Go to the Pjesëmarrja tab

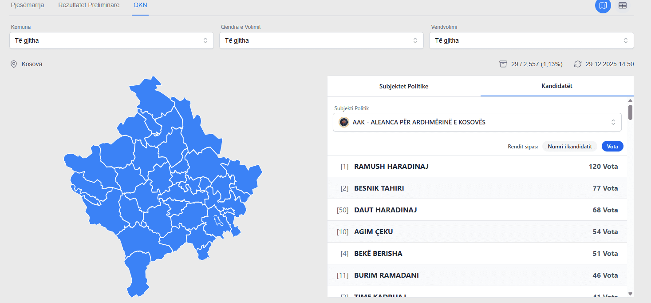point(28,5)
